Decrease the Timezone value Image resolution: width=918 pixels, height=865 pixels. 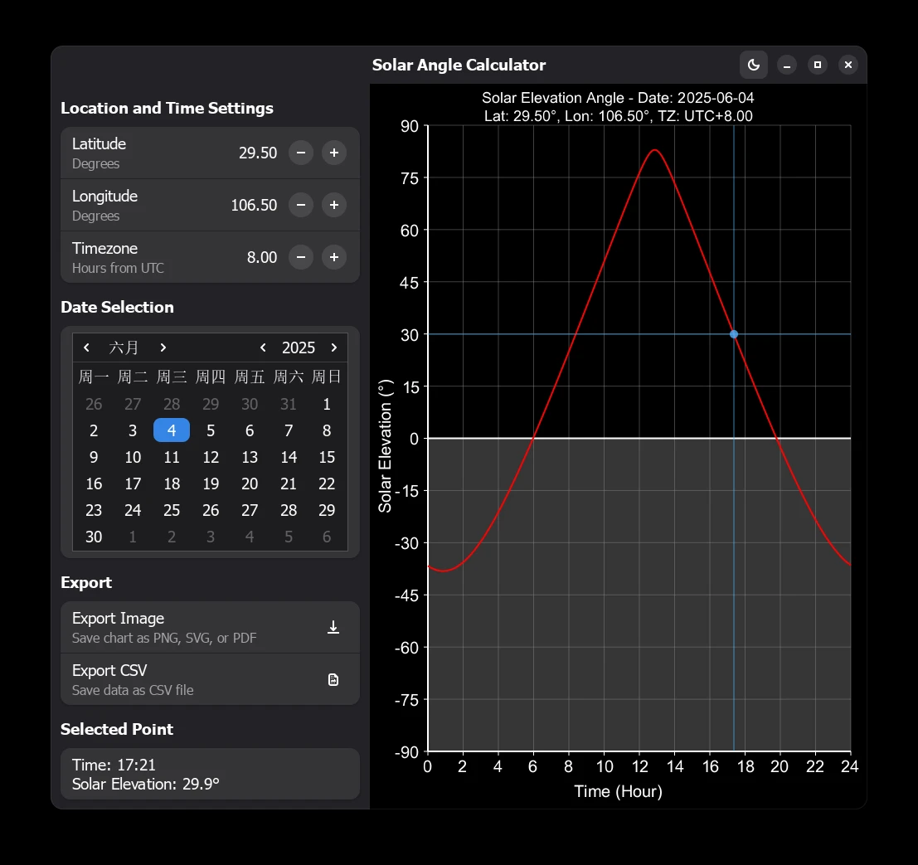[301, 257]
